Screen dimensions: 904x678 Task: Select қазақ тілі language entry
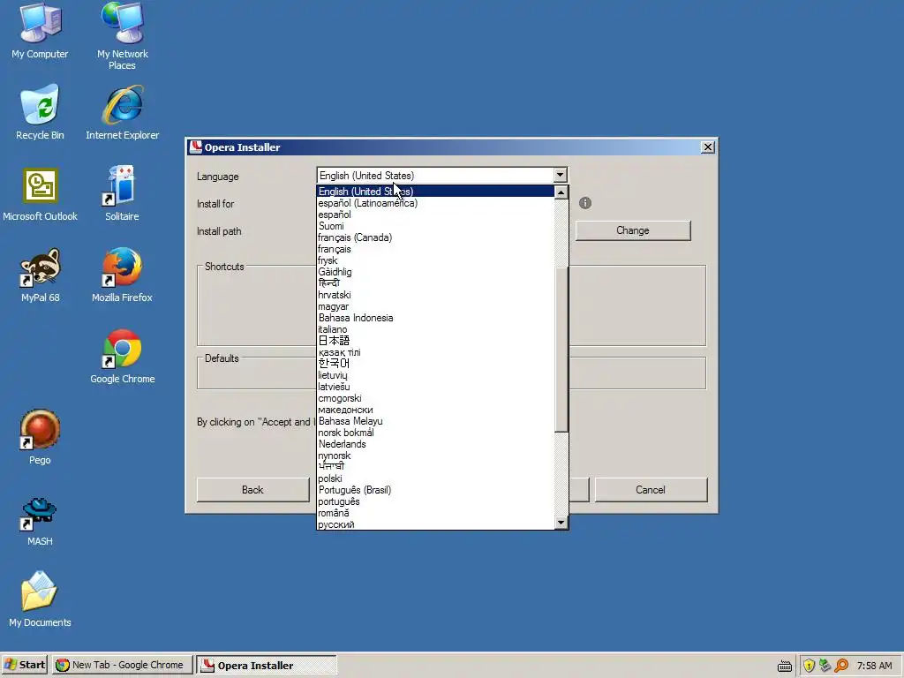click(435, 352)
